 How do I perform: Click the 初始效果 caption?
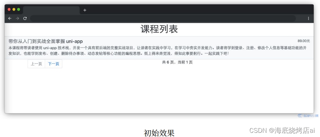159,133
